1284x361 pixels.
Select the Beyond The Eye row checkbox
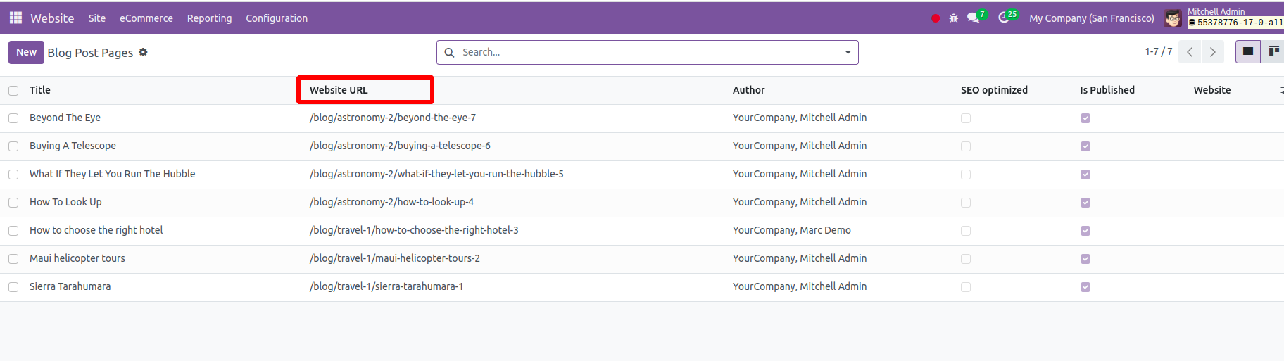[13, 118]
